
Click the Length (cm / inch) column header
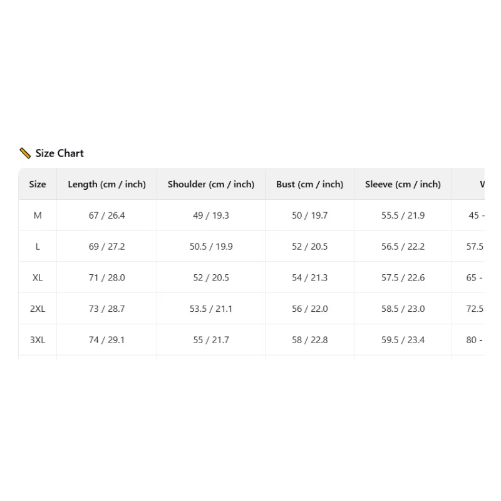coord(106,184)
